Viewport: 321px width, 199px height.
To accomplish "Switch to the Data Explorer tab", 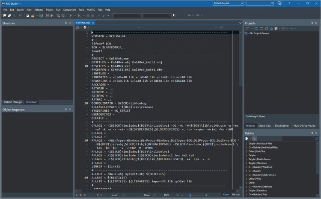I will tap(282, 126).
